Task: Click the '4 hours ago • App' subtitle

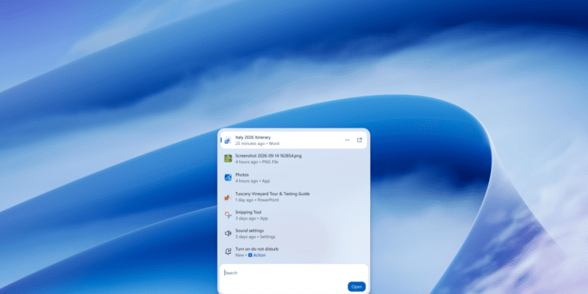Action: pyautogui.click(x=252, y=181)
